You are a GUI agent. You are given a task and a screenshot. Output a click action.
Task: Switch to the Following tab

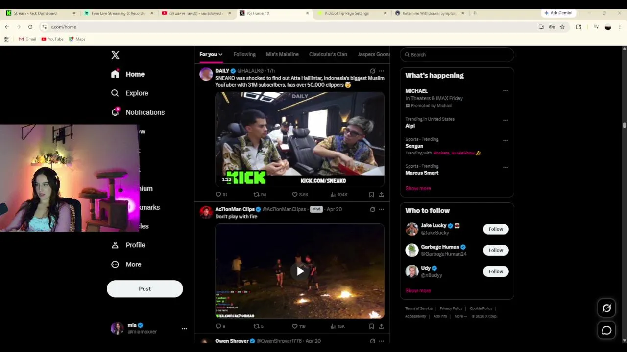pyautogui.click(x=244, y=54)
